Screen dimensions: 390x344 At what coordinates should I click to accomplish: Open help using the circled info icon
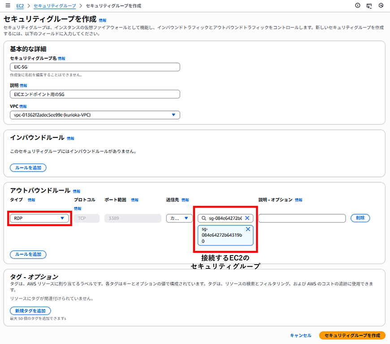(357, 6)
